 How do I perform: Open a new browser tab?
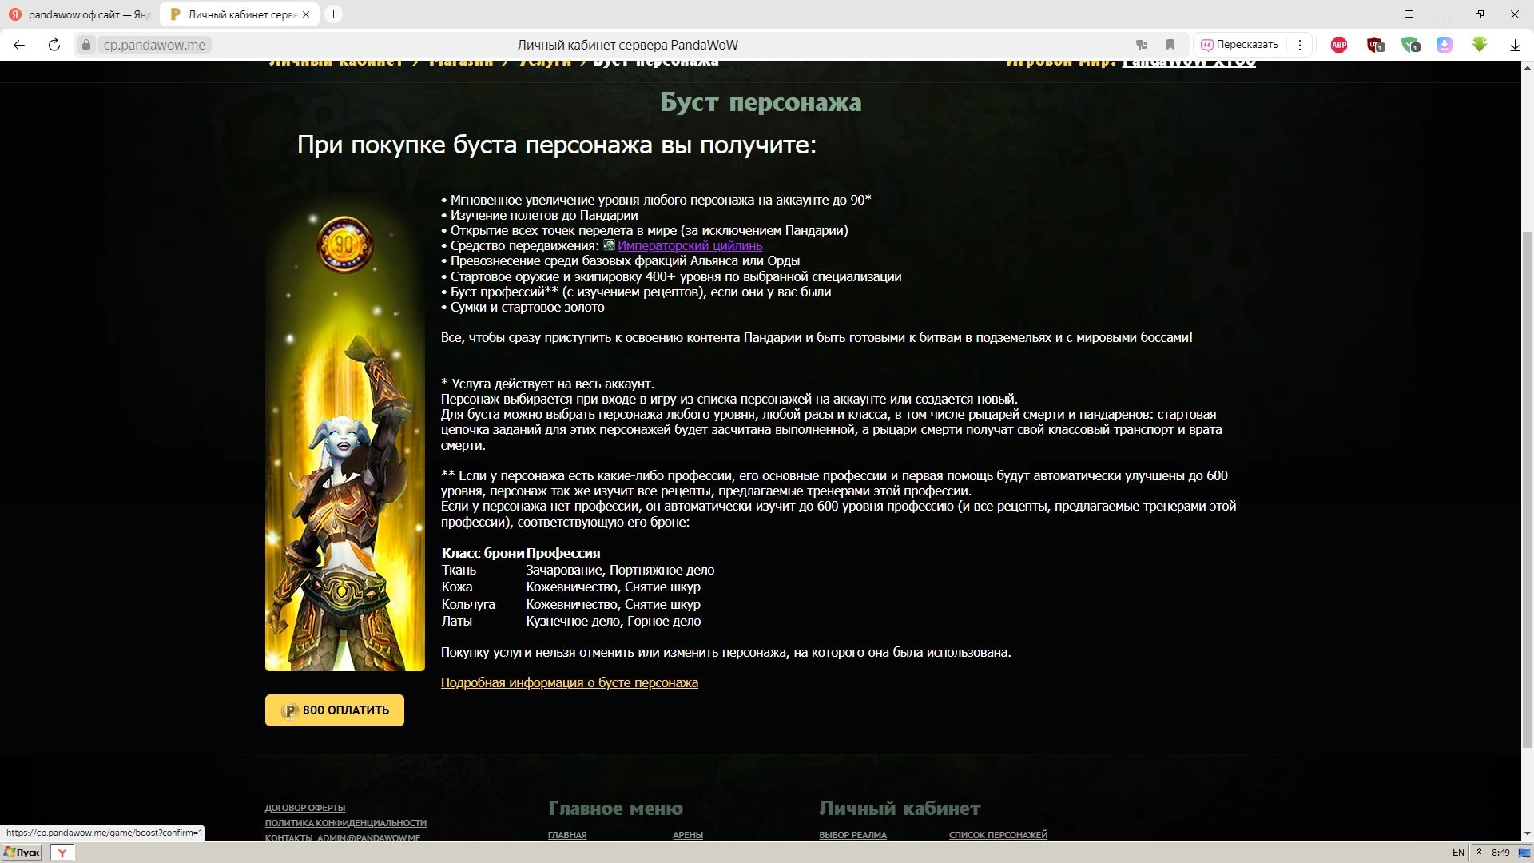click(x=334, y=14)
